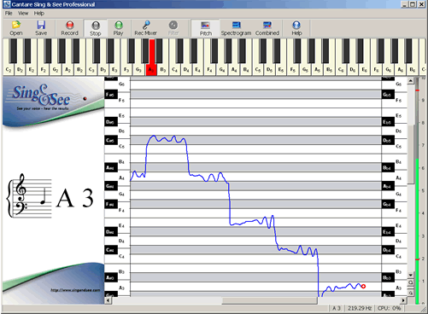Play the A5 piano key
The height and width of the screenshot is (314, 428).
click(x=317, y=70)
